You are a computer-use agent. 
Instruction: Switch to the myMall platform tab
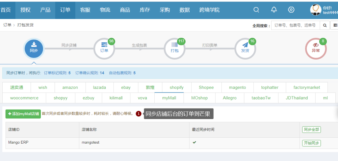click(169, 98)
